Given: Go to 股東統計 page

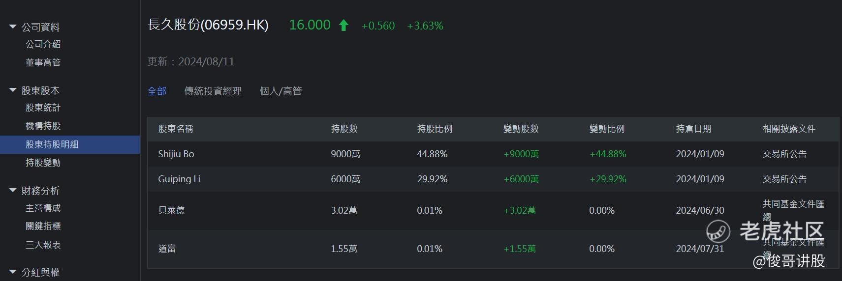Looking at the screenshot, I should pyautogui.click(x=43, y=108).
